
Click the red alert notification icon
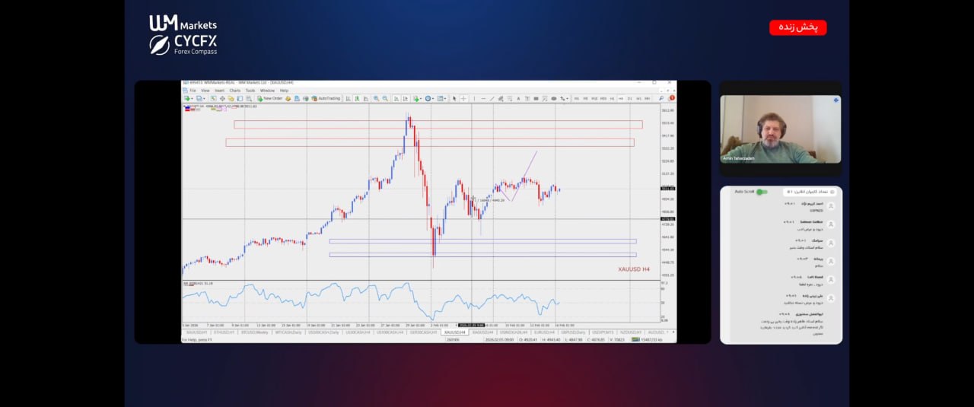(672, 98)
